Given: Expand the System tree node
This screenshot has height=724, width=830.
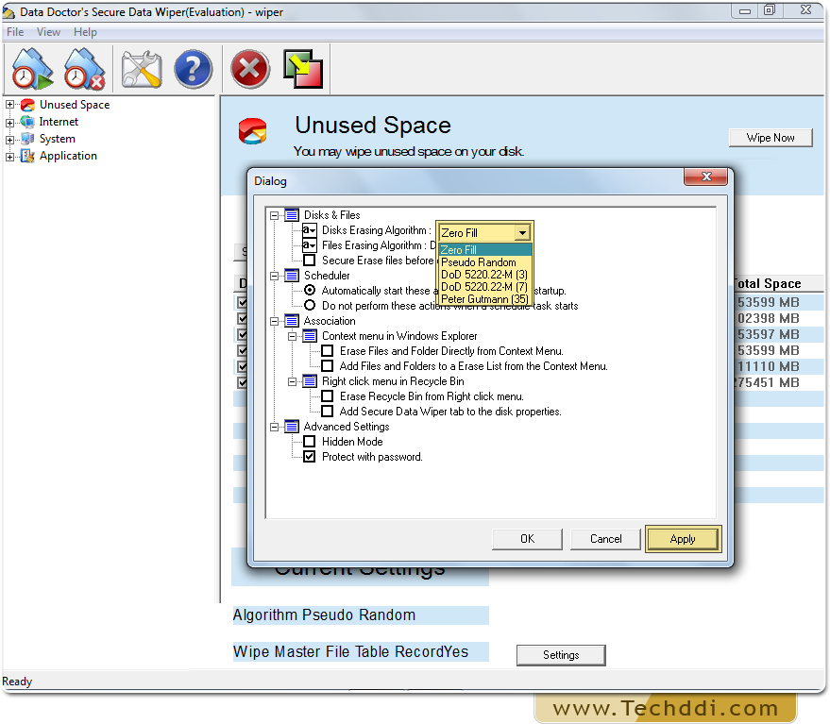Looking at the screenshot, I should [x=9, y=140].
